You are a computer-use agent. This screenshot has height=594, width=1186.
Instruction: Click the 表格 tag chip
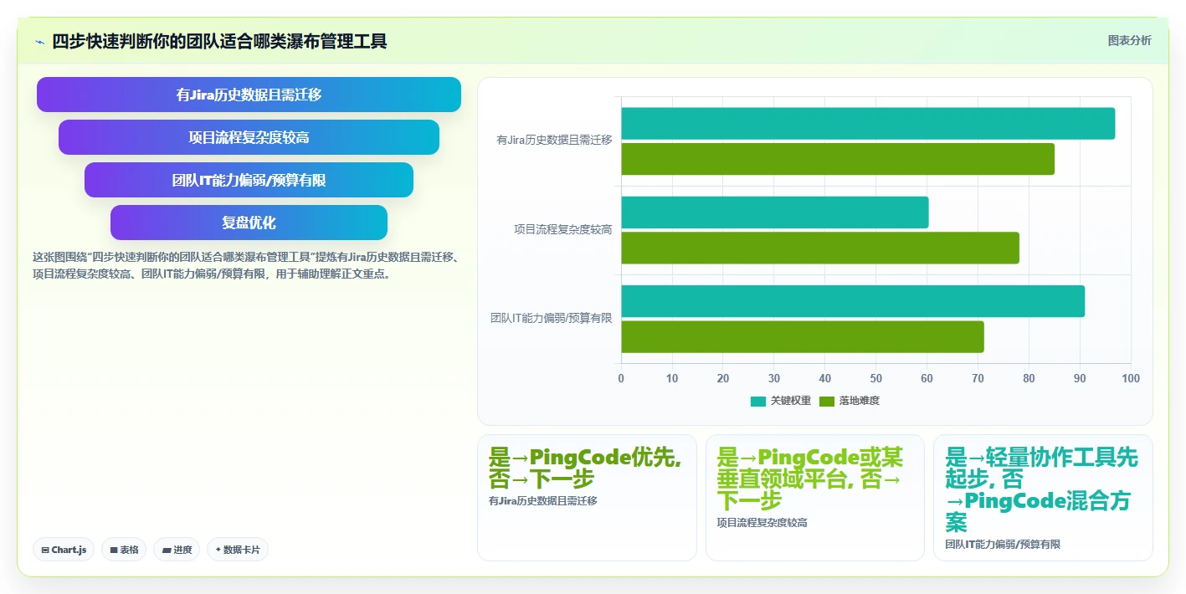click(x=124, y=550)
